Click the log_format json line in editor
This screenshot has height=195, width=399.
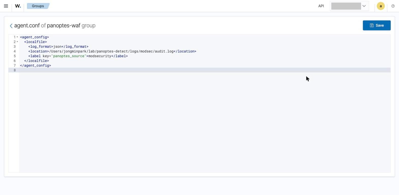click(58, 47)
